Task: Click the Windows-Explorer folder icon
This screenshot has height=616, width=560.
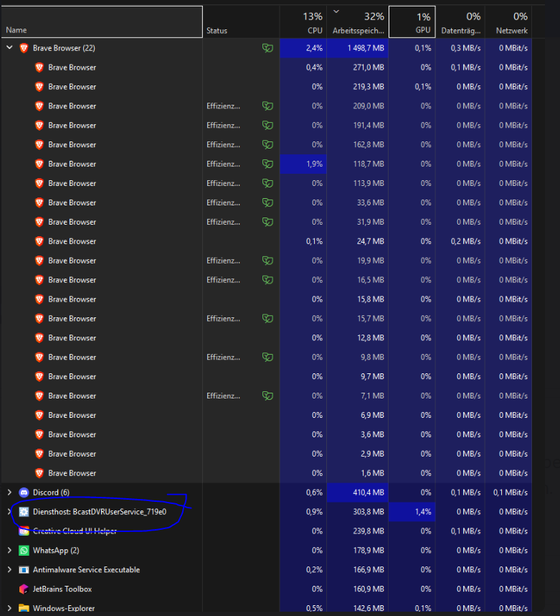Action: coord(24,608)
